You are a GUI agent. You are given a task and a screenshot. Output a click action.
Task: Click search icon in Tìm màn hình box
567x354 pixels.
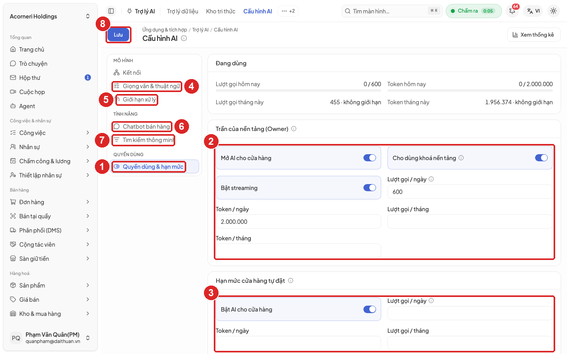[x=348, y=11]
